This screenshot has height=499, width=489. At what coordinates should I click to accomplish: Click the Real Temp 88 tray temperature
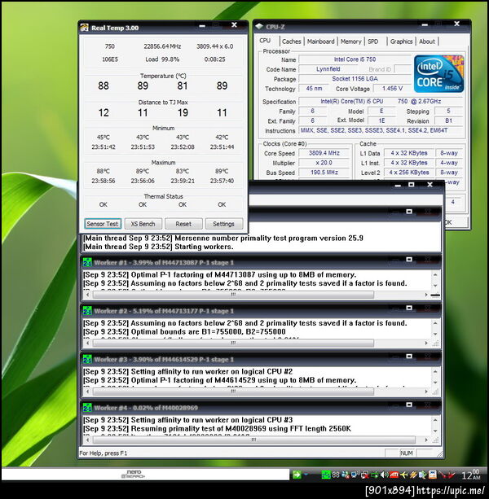336,475
